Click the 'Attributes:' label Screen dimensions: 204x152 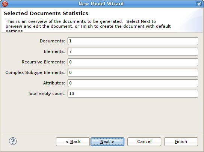tap(54, 83)
